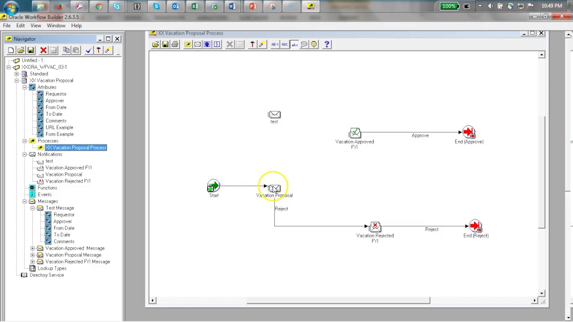The width and height of the screenshot is (573, 322).
Task: Click the New Event icon in diagram toolbar
Action: (217, 44)
